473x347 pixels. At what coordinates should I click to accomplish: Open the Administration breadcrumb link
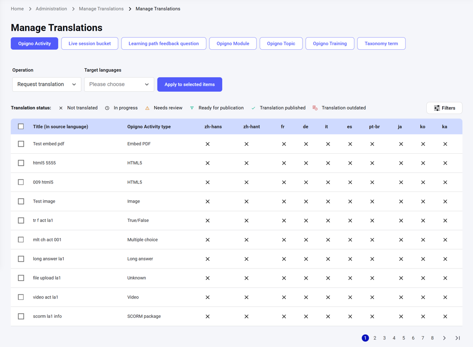tap(51, 9)
